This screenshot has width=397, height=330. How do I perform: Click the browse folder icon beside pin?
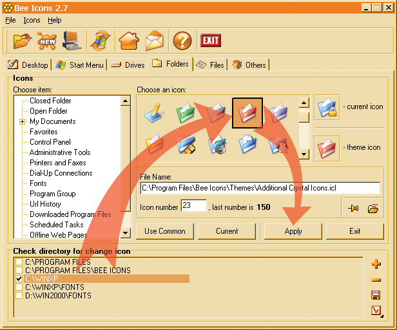[373, 208]
